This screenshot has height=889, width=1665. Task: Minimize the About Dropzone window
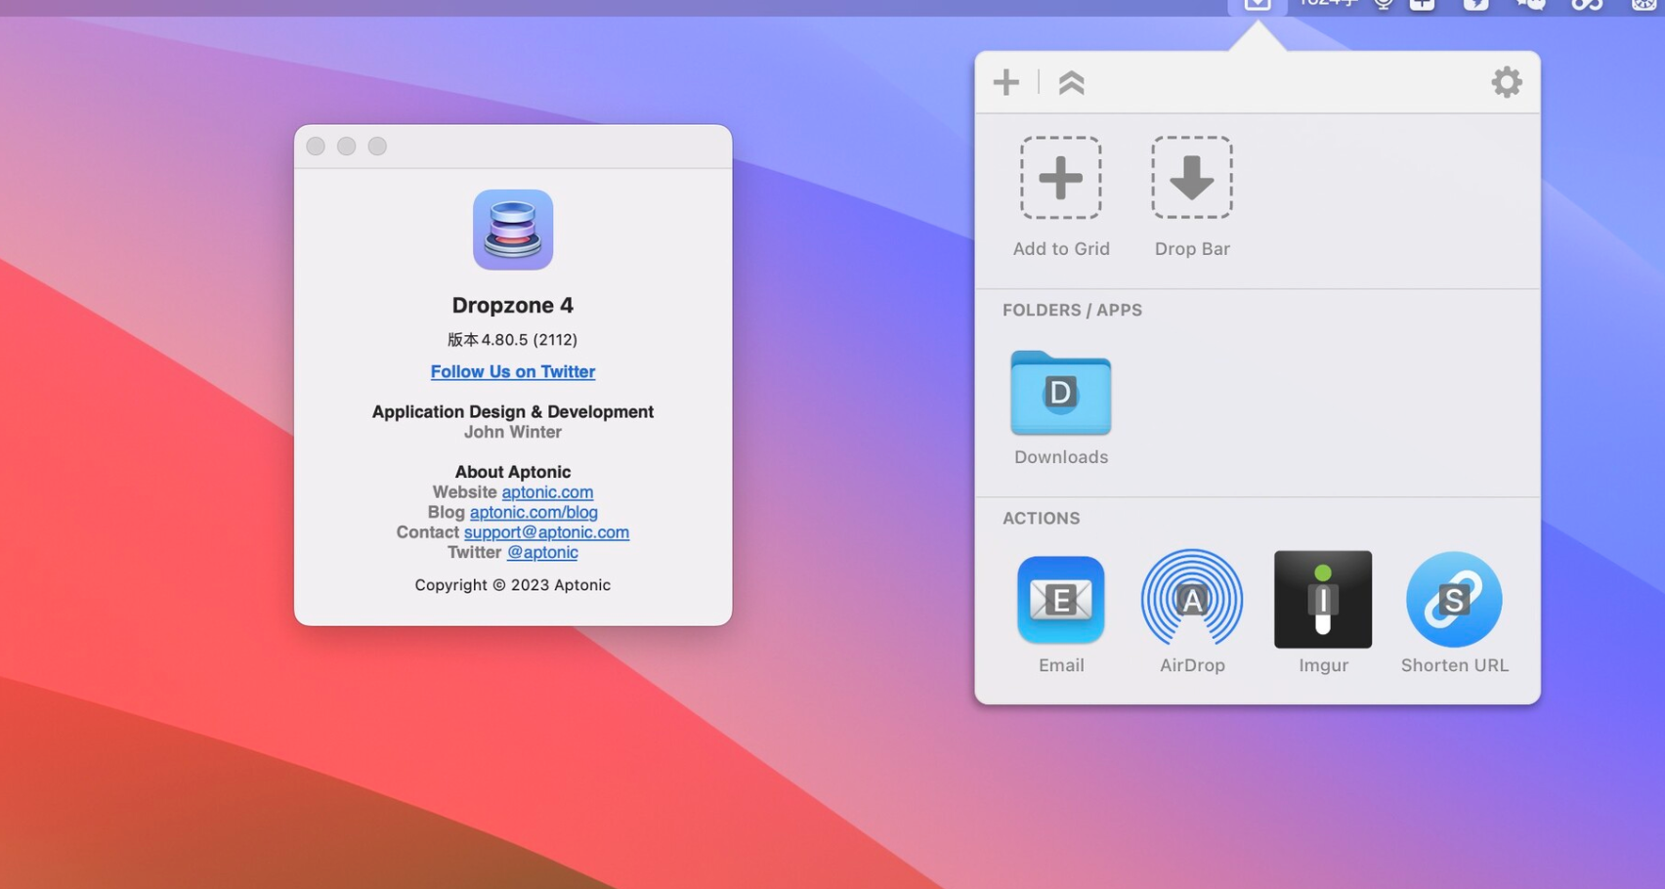[x=346, y=146]
